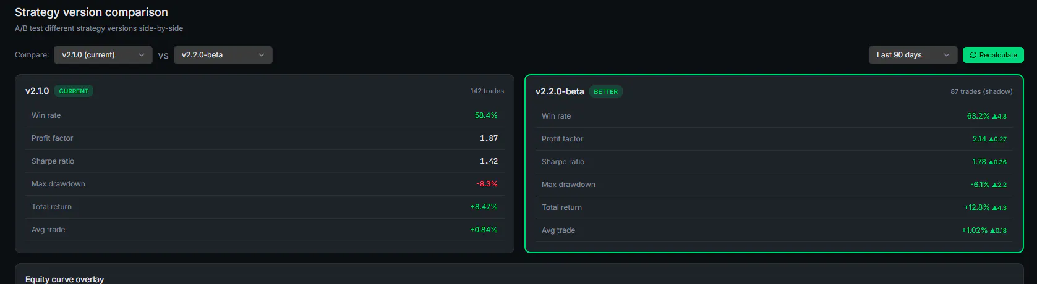The height and width of the screenshot is (284, 1037).
Task: Click the Compare: label
Action: point(32,55)
